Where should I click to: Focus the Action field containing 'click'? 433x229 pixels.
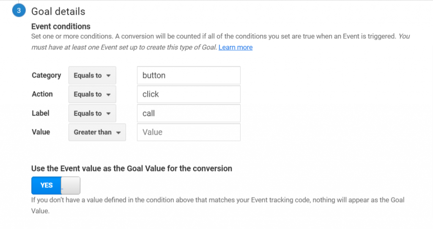(189, 94)
